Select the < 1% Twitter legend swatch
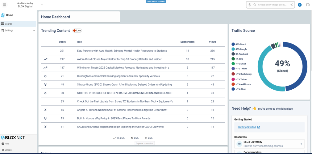This screenshot has height=154, width=312. pyautogui.click(x=233, y=69)
